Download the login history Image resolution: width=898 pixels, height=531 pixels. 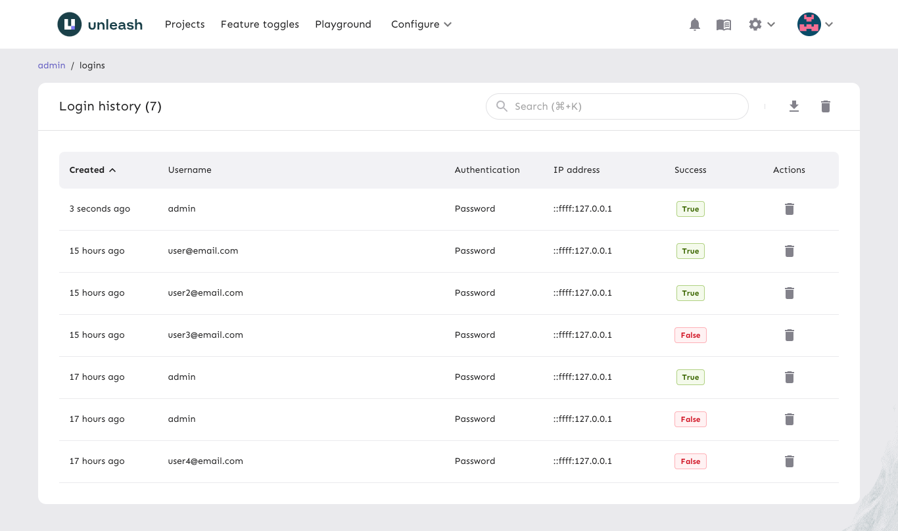click(x=794, y=106)
